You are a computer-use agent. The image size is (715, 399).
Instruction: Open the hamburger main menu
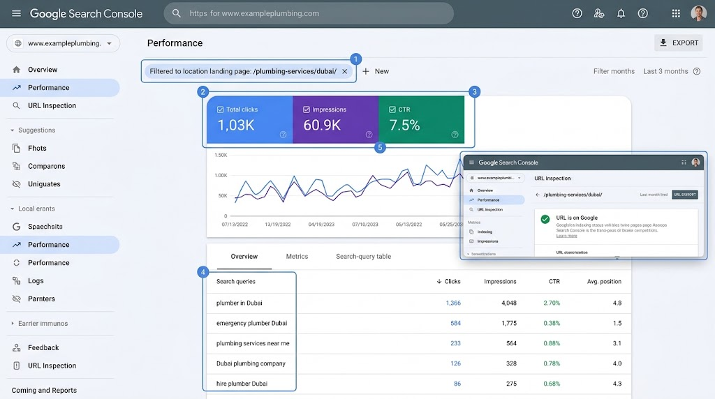click(17, 13)
